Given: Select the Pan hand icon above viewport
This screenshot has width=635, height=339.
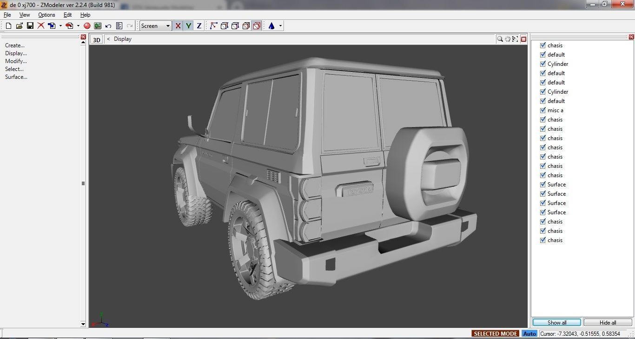Looking at the screenshot, I should [x=507, y=39].
